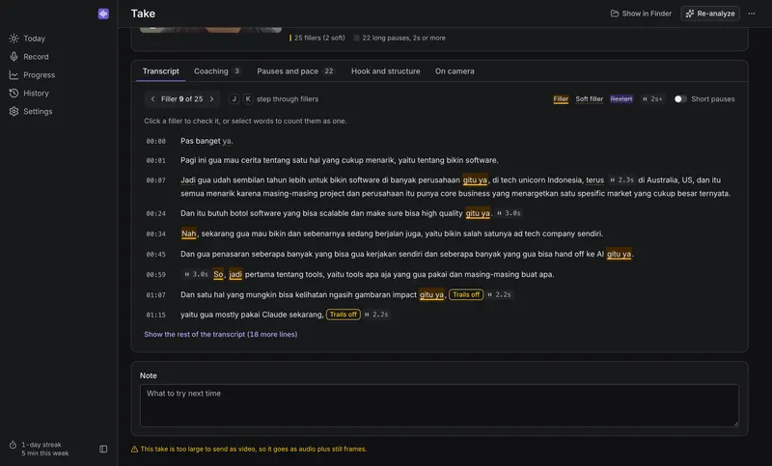Click the History clock icon

click(14, 93)
